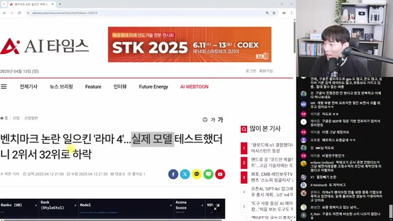
Task: Click the 많이 본 기사 search icon
Action: [x=244, y=129]
